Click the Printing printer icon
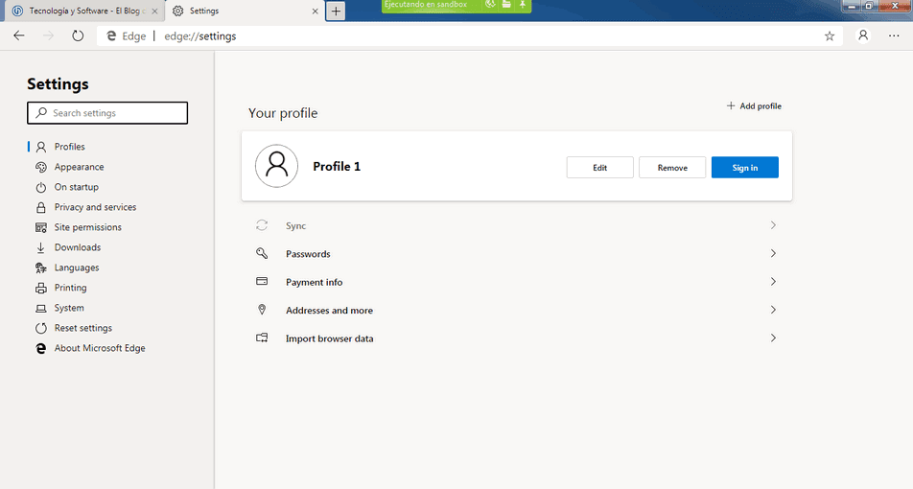This screenshot has height=489, width=913. tap(40, 289)
